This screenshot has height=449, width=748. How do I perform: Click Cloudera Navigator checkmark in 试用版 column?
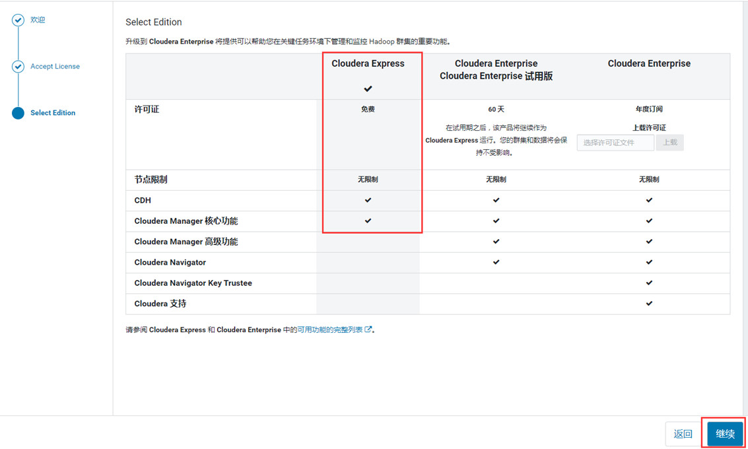pos(496,262)
